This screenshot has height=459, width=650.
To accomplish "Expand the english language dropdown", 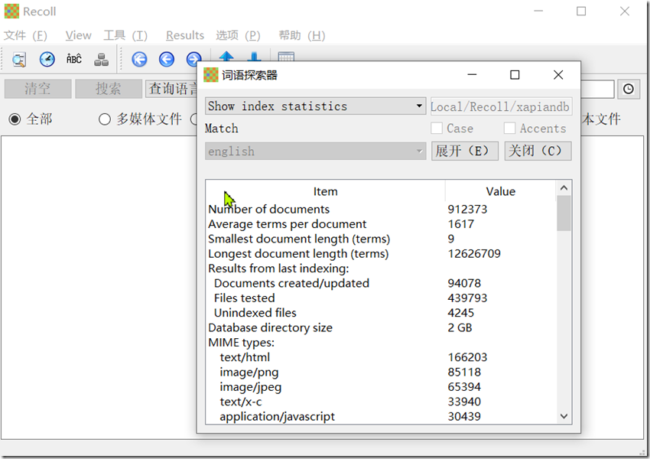I will (x=315, y=151).
